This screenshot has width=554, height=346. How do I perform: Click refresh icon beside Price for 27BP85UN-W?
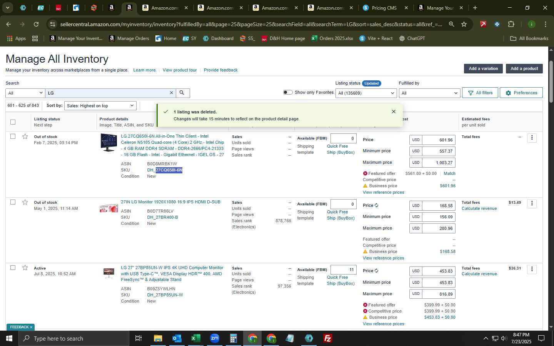(377, 271)
